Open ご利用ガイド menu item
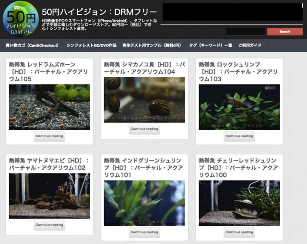 pyautogui.click(x=250, y=46)
